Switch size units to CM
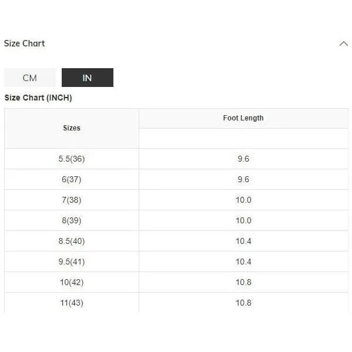Viewport: 352px width, 352px height. [29, 78]
